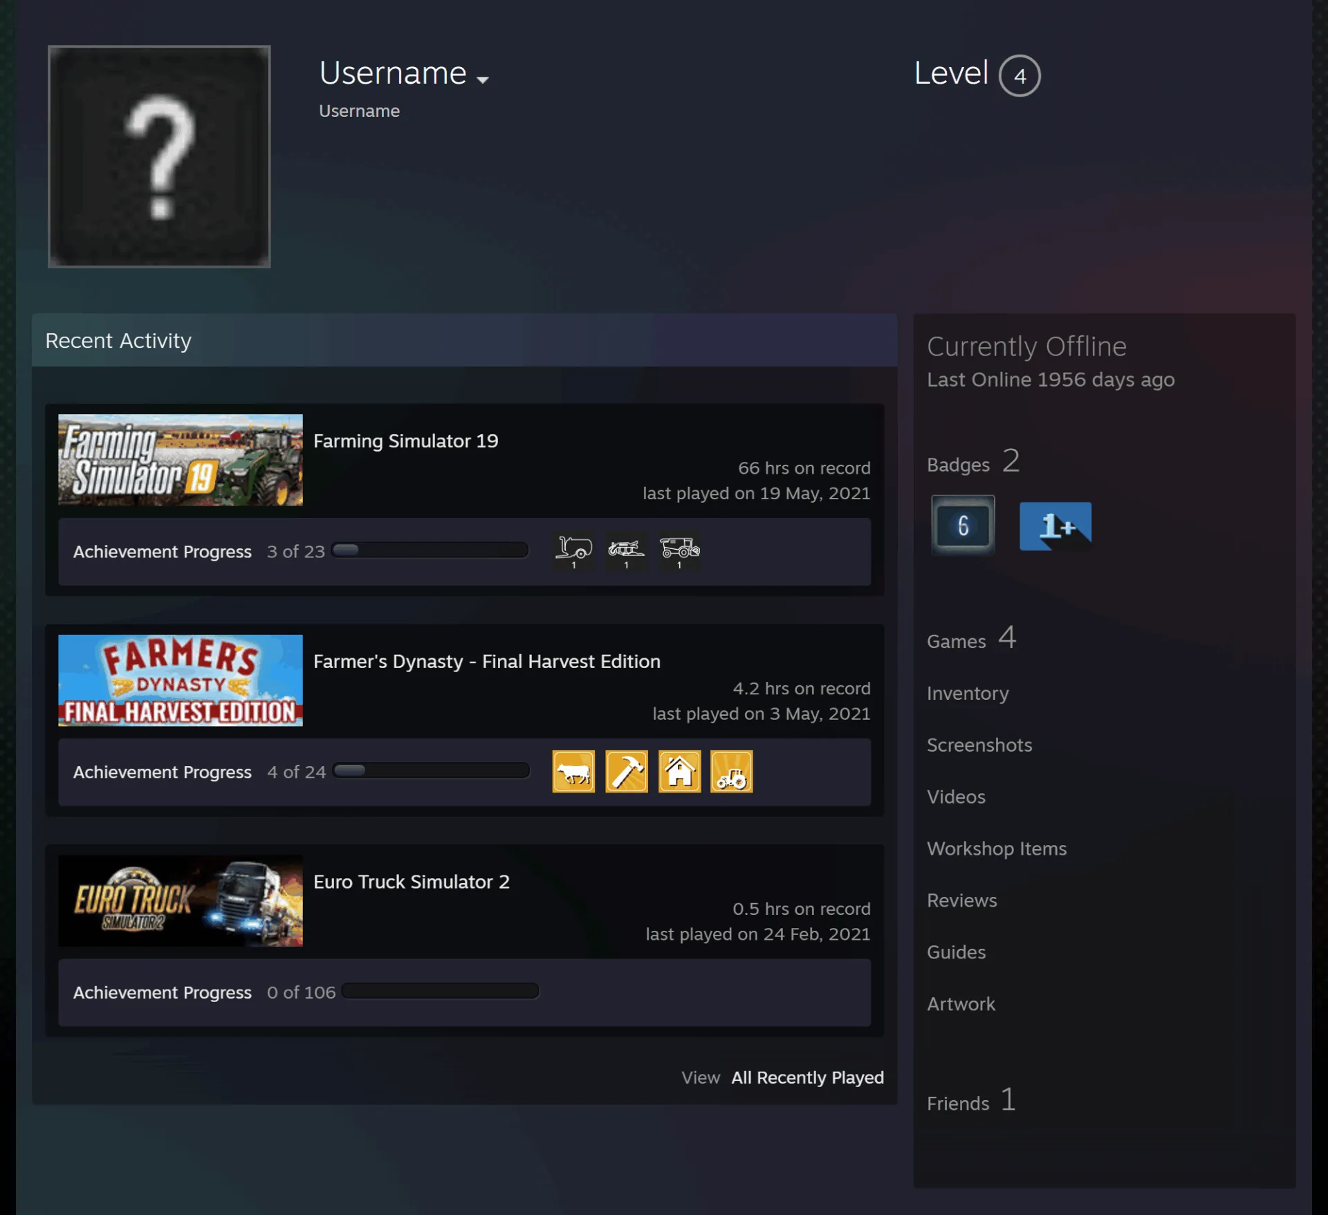Click the first tractor achievement icon in Farming Simulator 19
Image resolution: width=1328 pixels, height=1215 pixels.
coord(573,551)
